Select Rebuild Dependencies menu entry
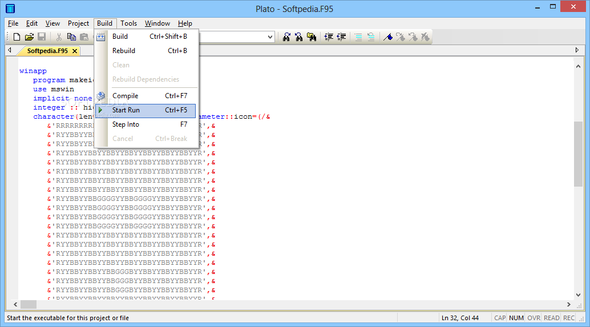 point(146,79)
